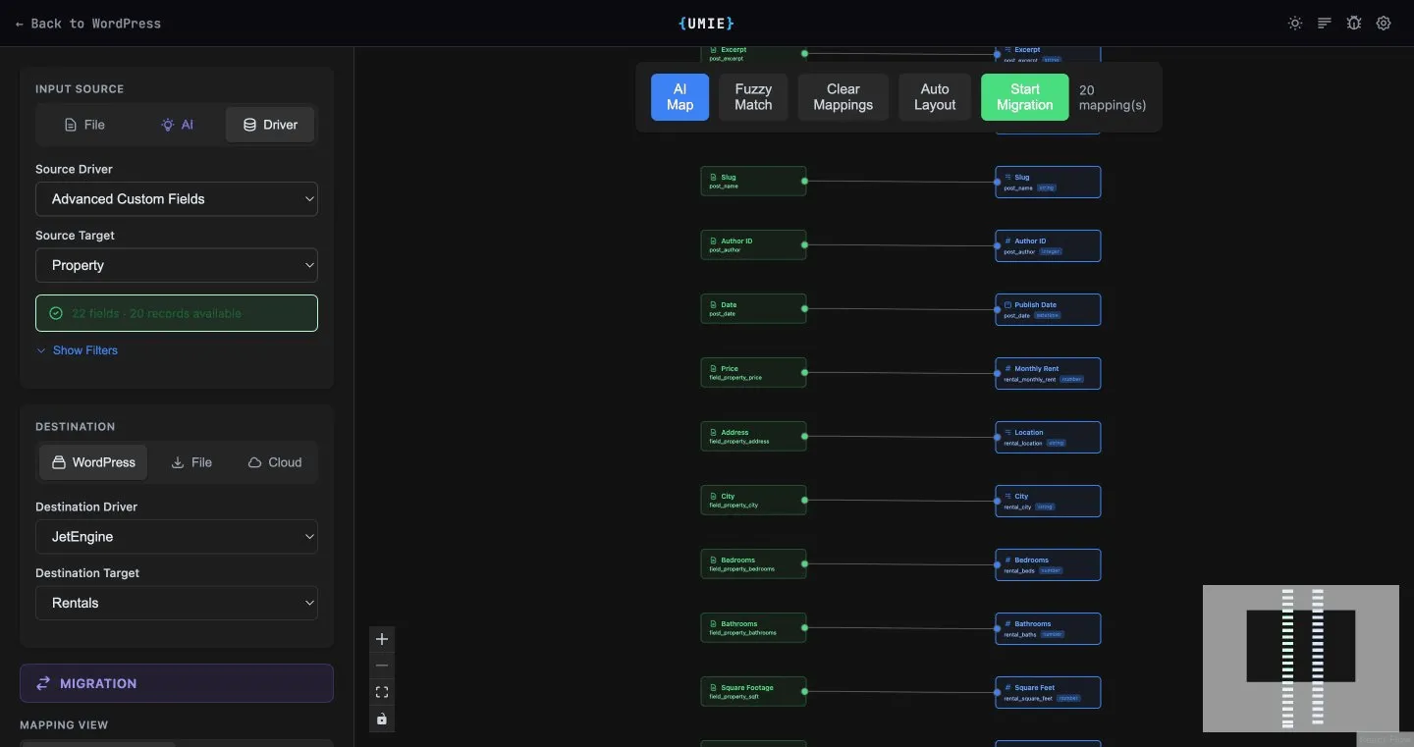Zoom in on the mapping canvas
The image size is (1414, 747).
pyautogui.click(x=382, y=639)
